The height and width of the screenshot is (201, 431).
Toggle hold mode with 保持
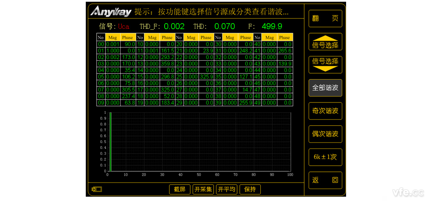[250, 189]
